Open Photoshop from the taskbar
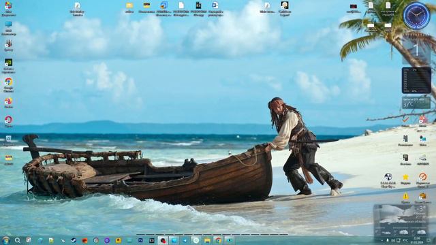 pos(140,240)
